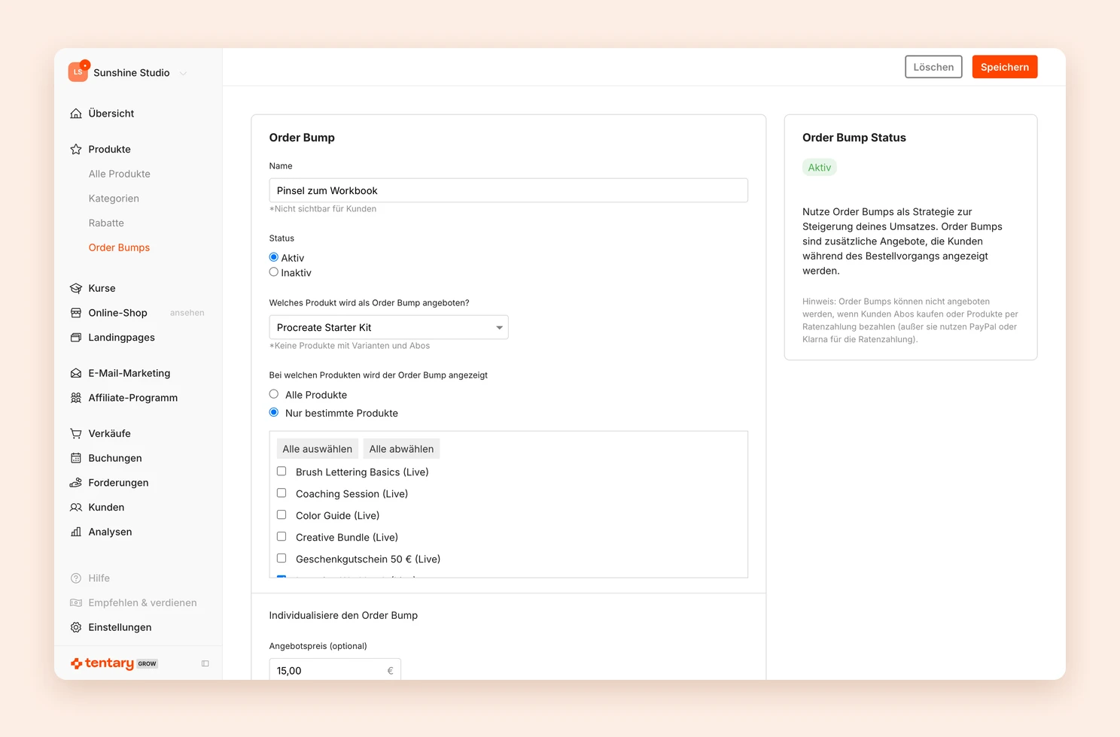The height and width of the screenshot is (737, 1120).
Task: Click the Buchungen calendar icon
Action: click(76, 458)
